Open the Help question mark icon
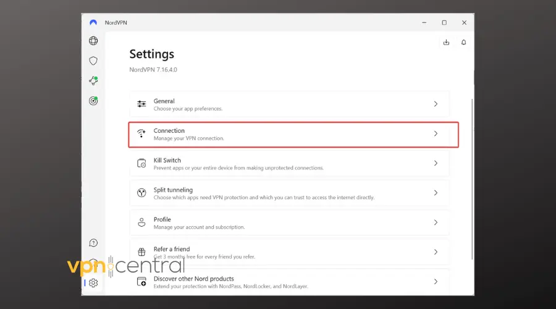This screenshot has width=556, height=309. coord(93,243)
